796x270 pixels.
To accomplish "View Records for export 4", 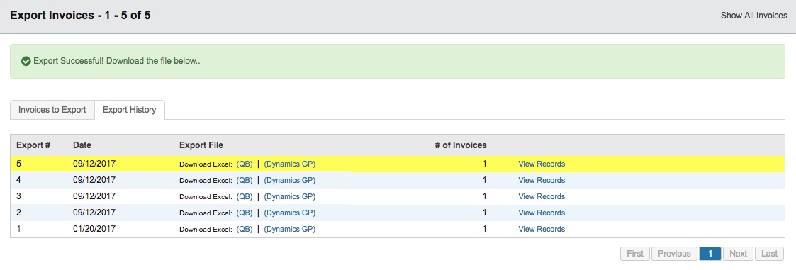I will pos(542,180).
